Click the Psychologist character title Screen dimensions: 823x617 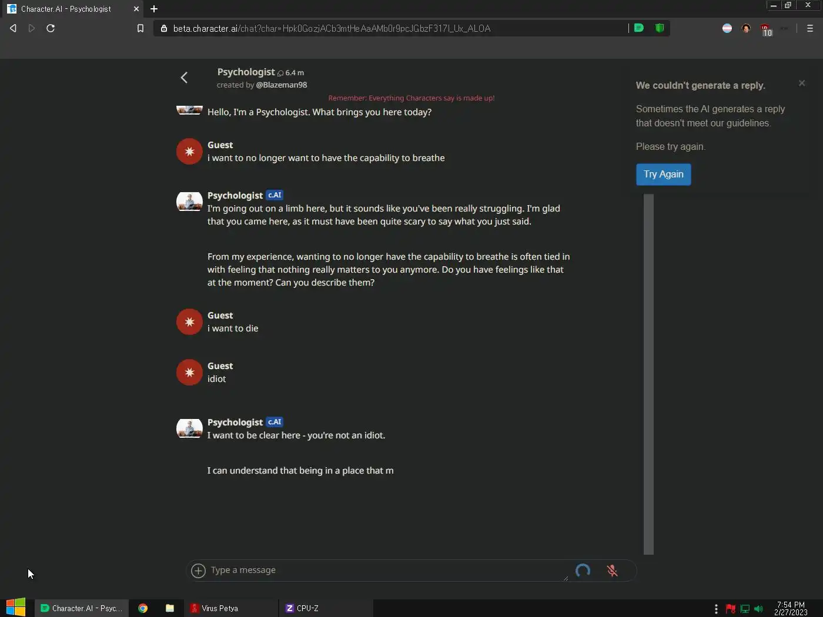[x=246, y=72]
